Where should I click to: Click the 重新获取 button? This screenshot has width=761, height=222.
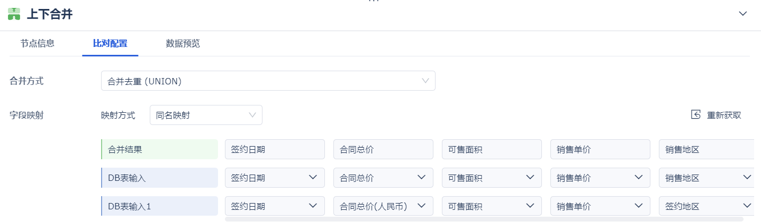[723, 115]
